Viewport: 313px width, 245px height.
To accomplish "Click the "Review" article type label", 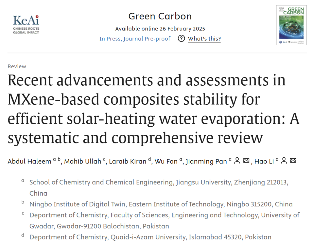I will pyautogui.click(x=17, y=66).
